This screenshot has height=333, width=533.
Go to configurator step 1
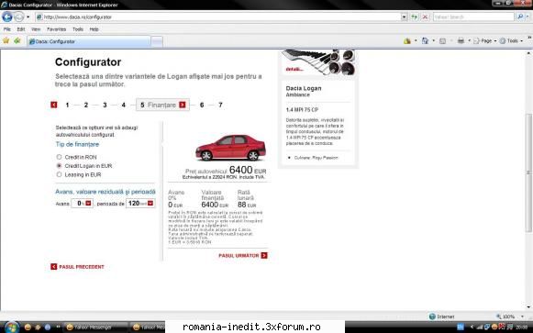(67, 105)
